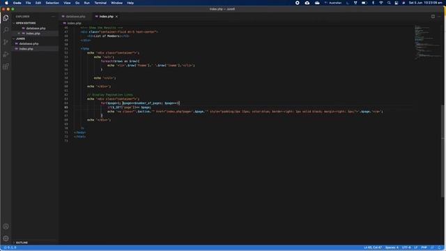Click the screen recording circle menu bar icon

coord(298,3)
